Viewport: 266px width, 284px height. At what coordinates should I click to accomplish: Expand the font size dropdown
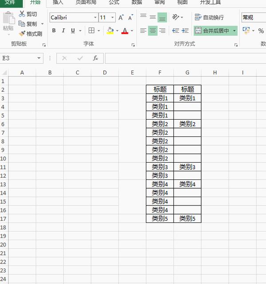click(x=113, y=18)
